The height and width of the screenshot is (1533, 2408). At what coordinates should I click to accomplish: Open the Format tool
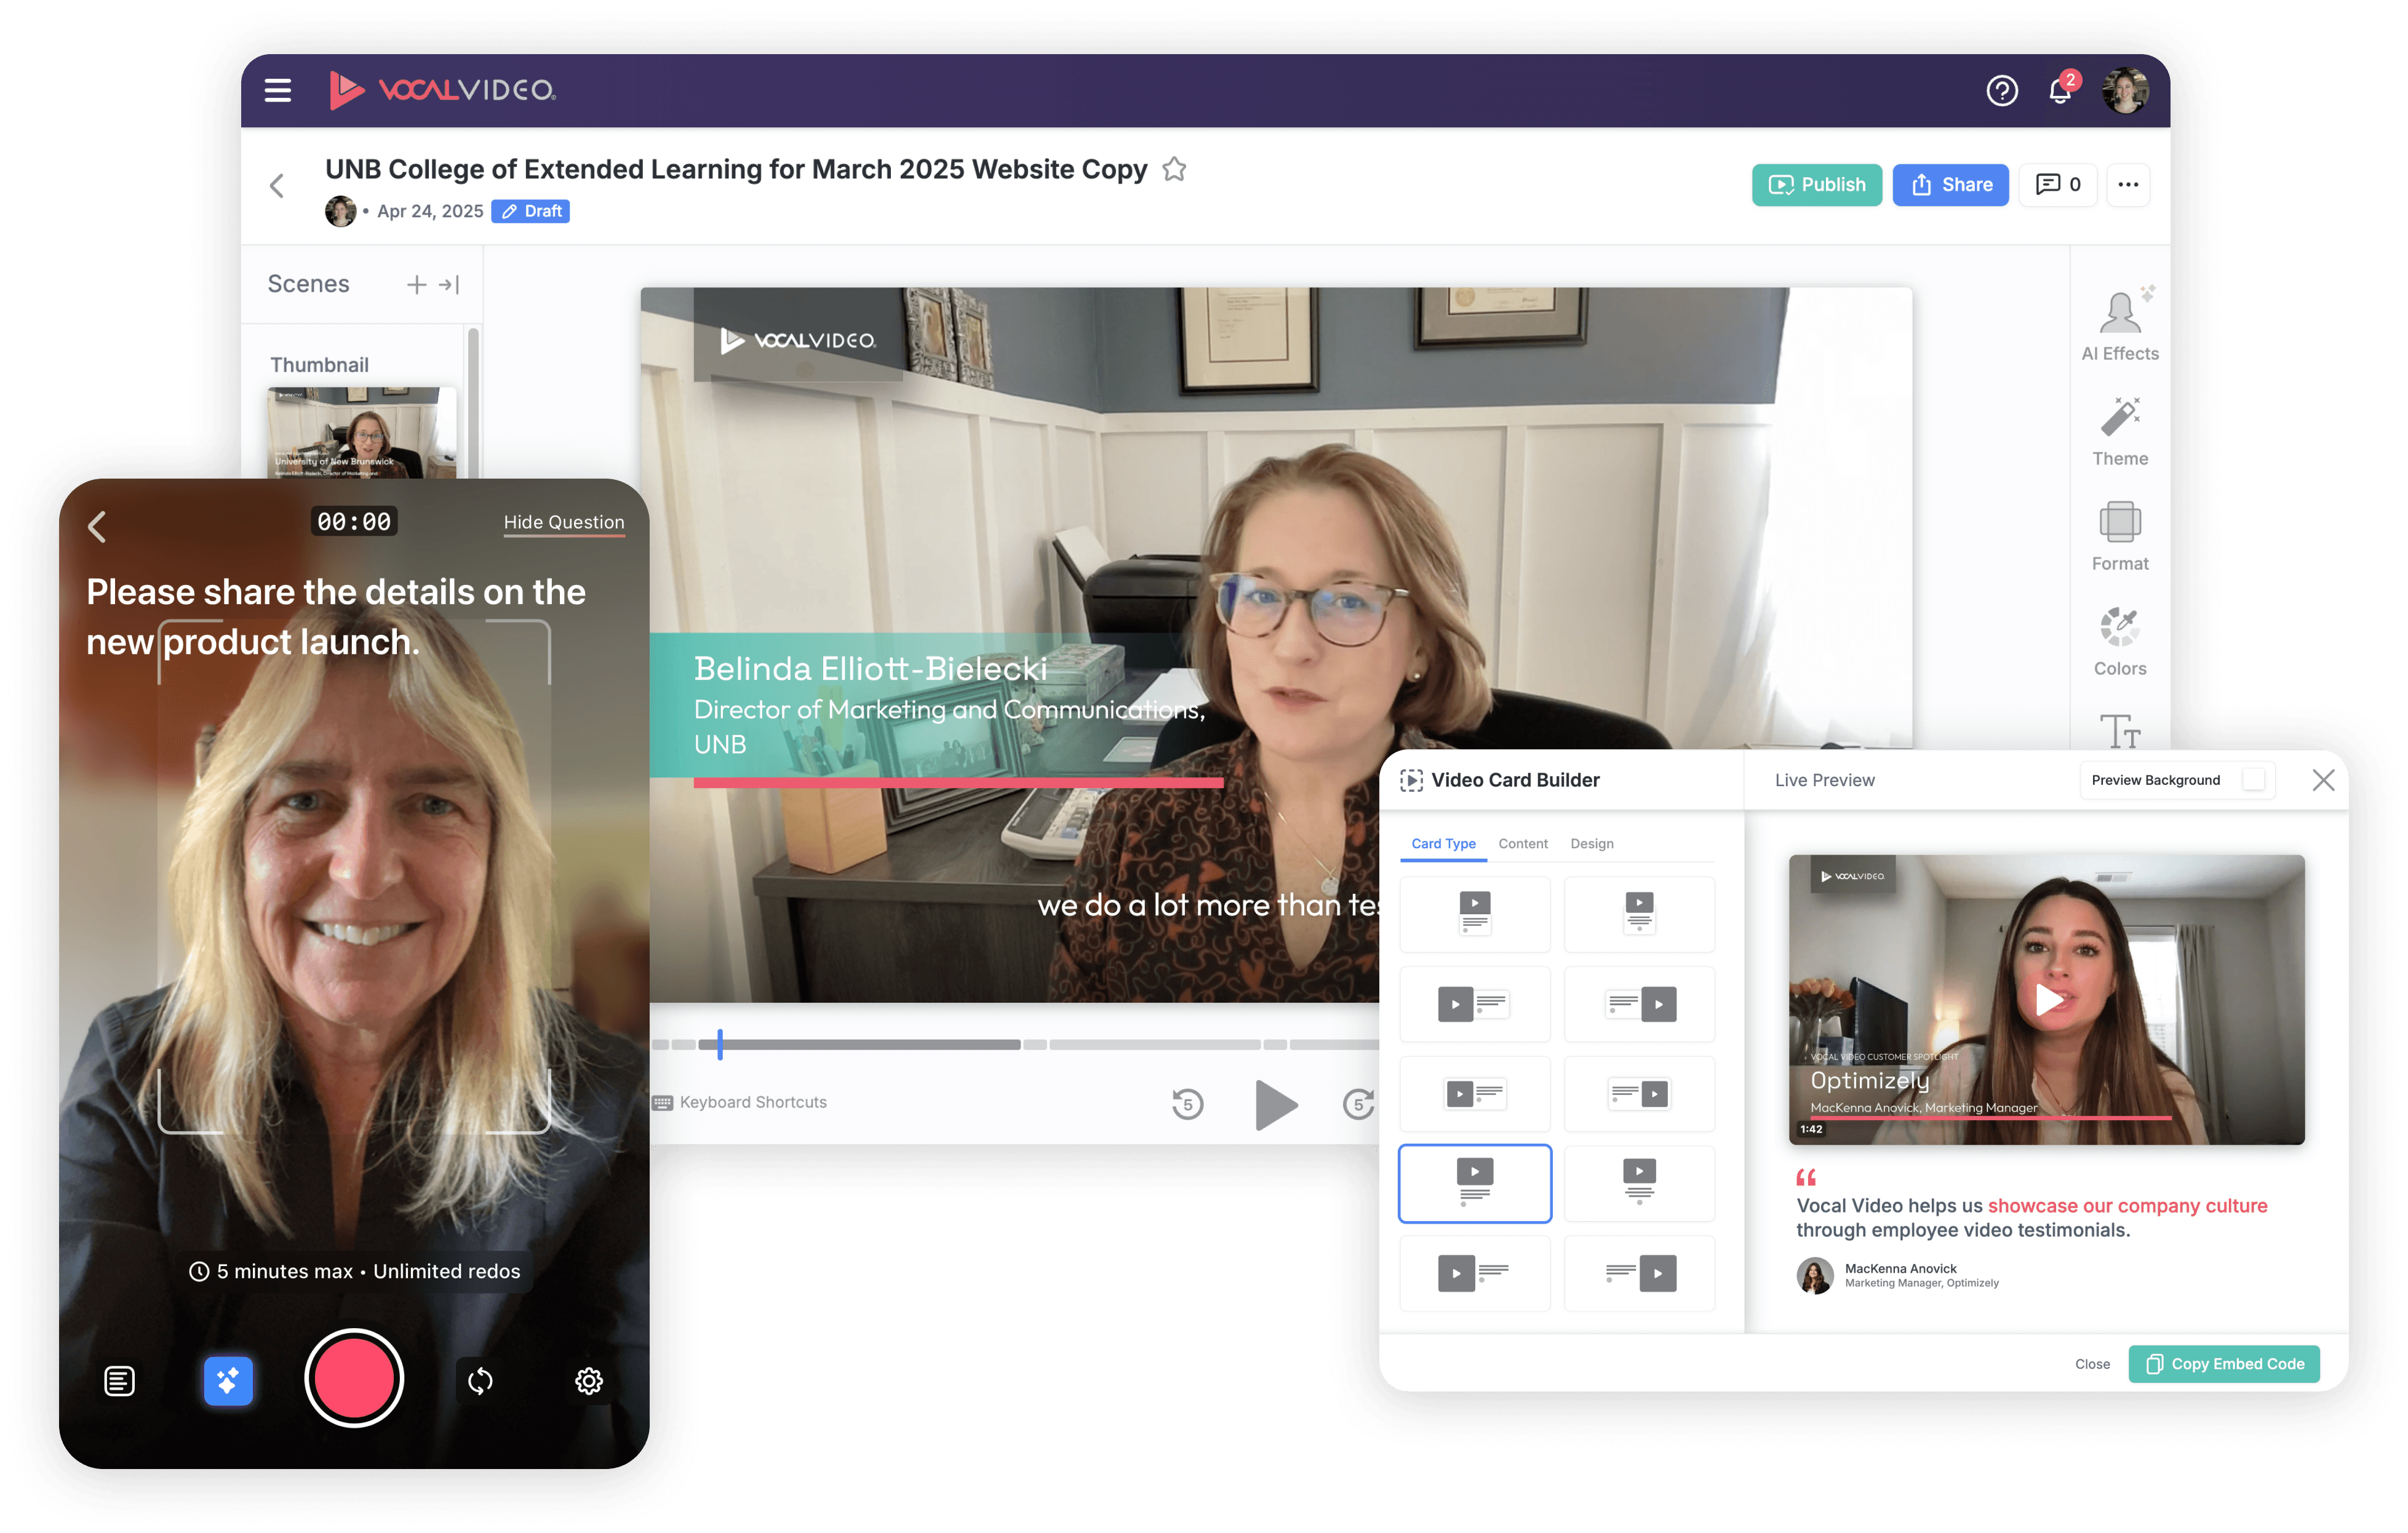coord(2119,536)
